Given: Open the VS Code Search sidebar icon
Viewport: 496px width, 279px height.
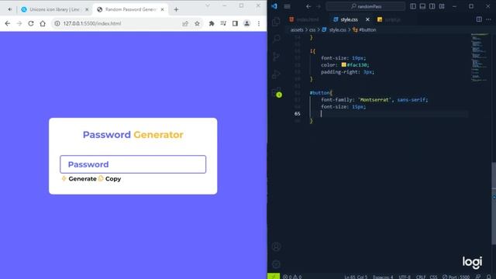Looking at the screenshot, I should (276, 39).
